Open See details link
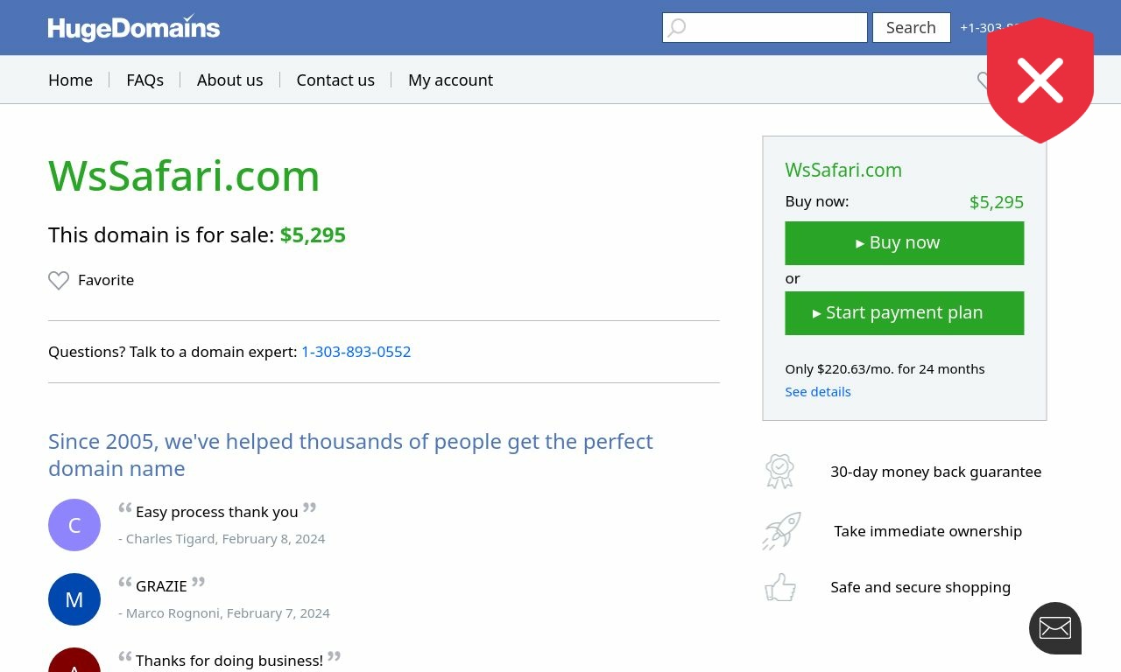The image size is (1121, 672). tap(818, 391)
